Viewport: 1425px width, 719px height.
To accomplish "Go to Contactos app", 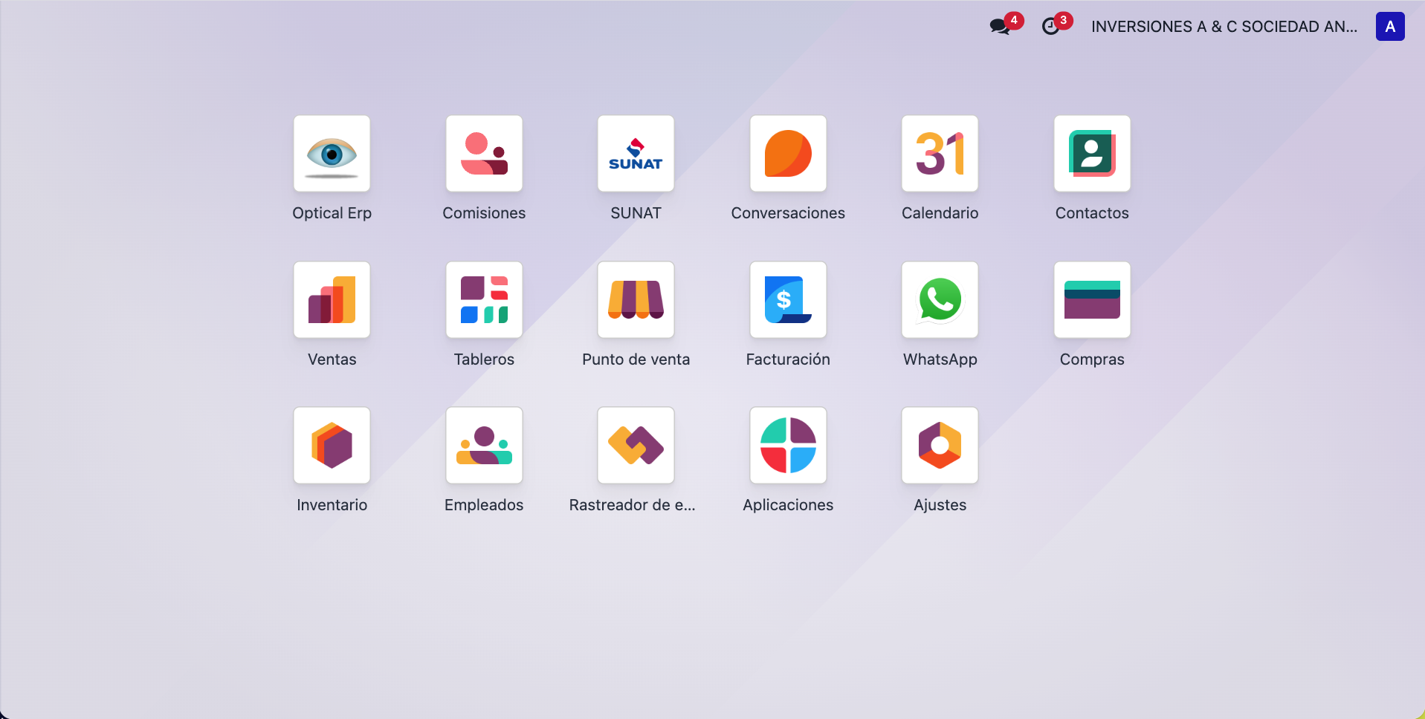I will pos(1091,154).
